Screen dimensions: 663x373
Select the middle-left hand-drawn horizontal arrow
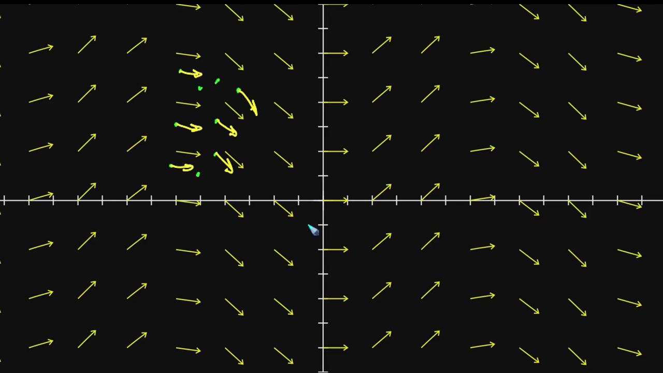point(189,127)
